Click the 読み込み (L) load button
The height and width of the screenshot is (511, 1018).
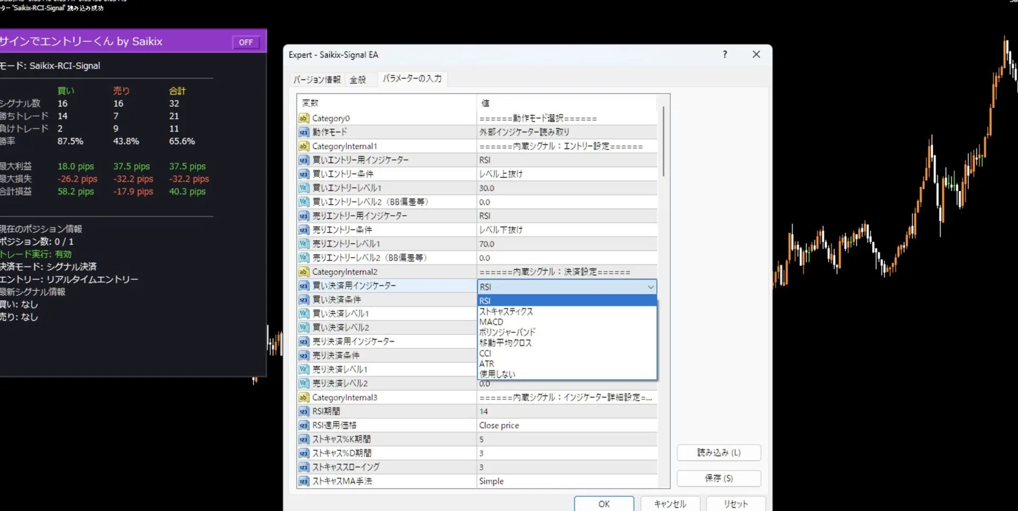point(718,452)
